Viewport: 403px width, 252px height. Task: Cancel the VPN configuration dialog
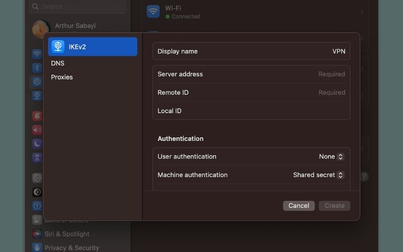tap(299, 206)
